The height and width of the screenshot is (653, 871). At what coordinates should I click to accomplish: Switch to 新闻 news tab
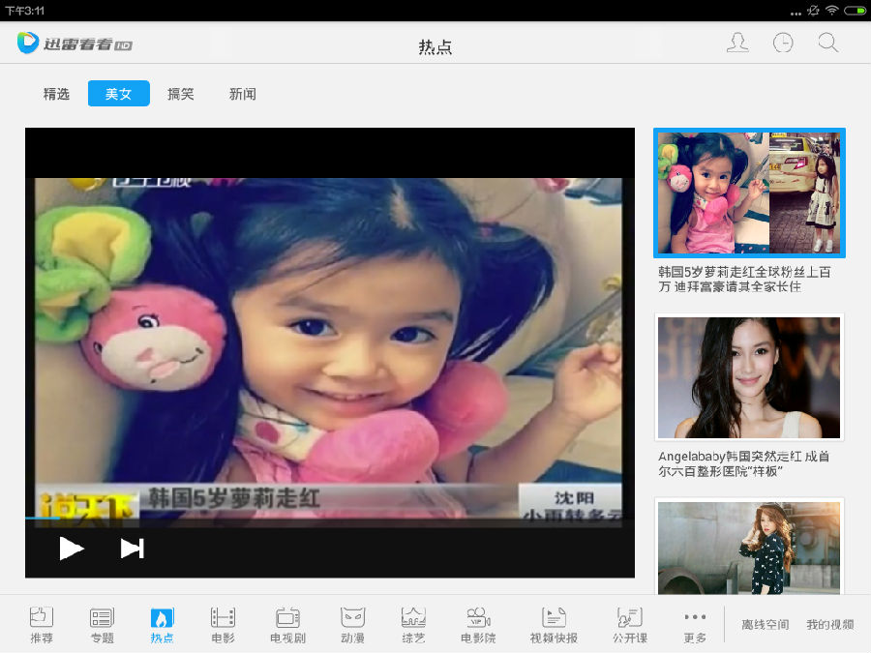pyautogui.click(x=242, y=94)
